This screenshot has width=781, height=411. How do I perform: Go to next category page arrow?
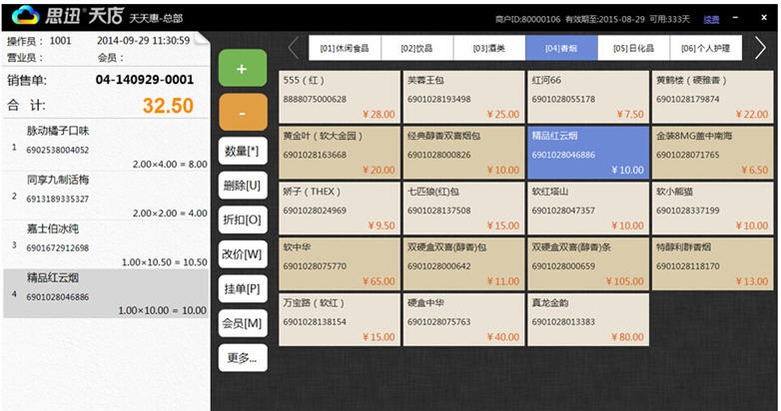760,48
